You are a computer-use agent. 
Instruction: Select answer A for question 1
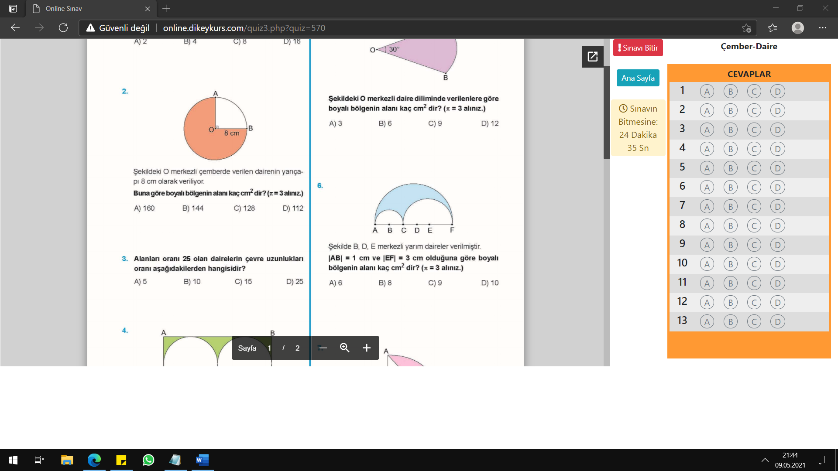[707, 91]
